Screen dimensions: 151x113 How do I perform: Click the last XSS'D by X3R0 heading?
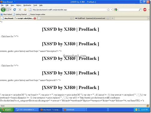(x=70, y=87)
